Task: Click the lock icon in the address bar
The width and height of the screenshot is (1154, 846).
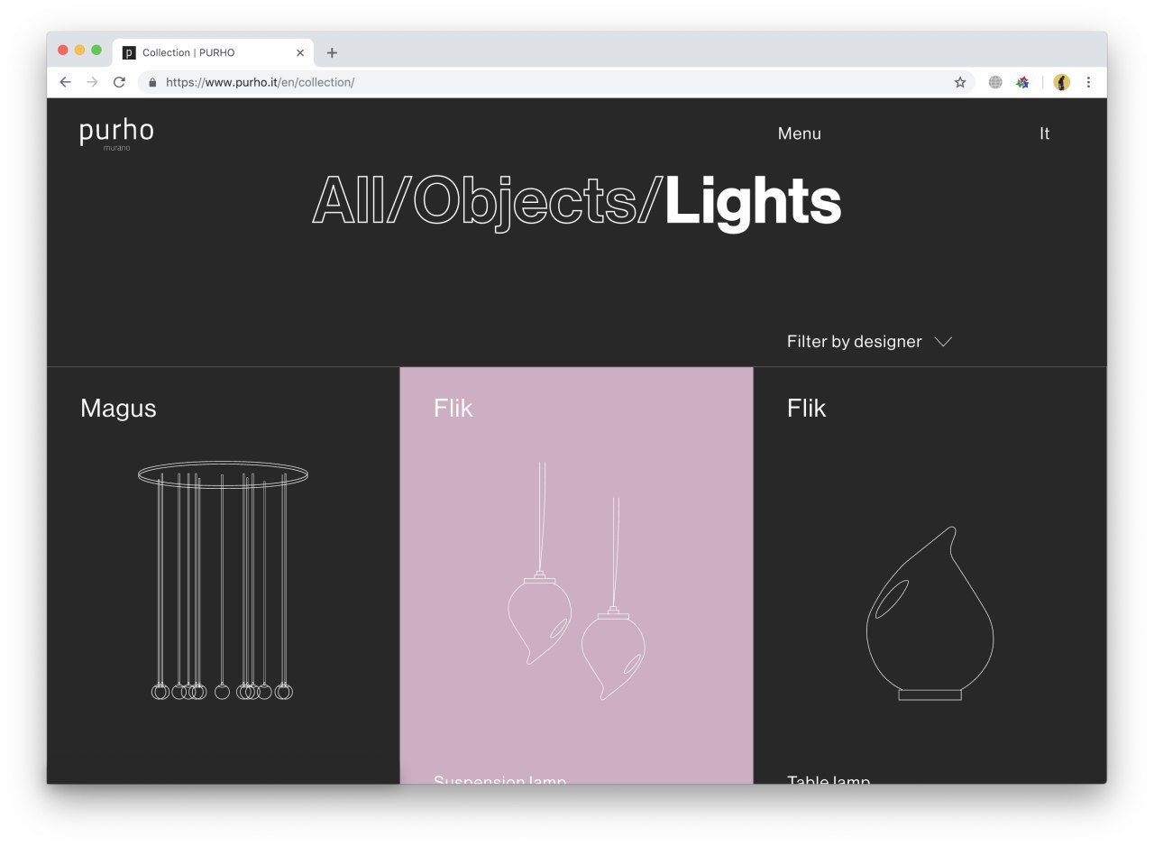Action: click(x=151, y=82)
